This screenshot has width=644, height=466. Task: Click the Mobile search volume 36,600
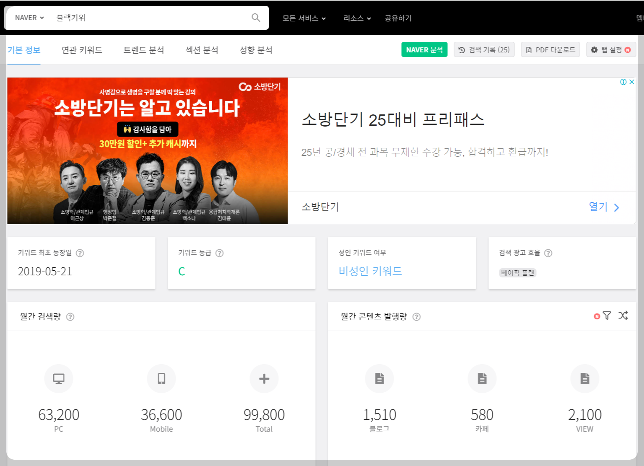(161, 415)
